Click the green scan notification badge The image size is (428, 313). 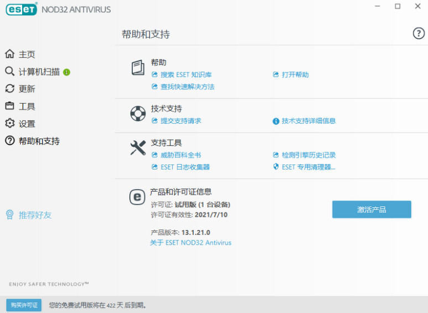pos(66,72)
